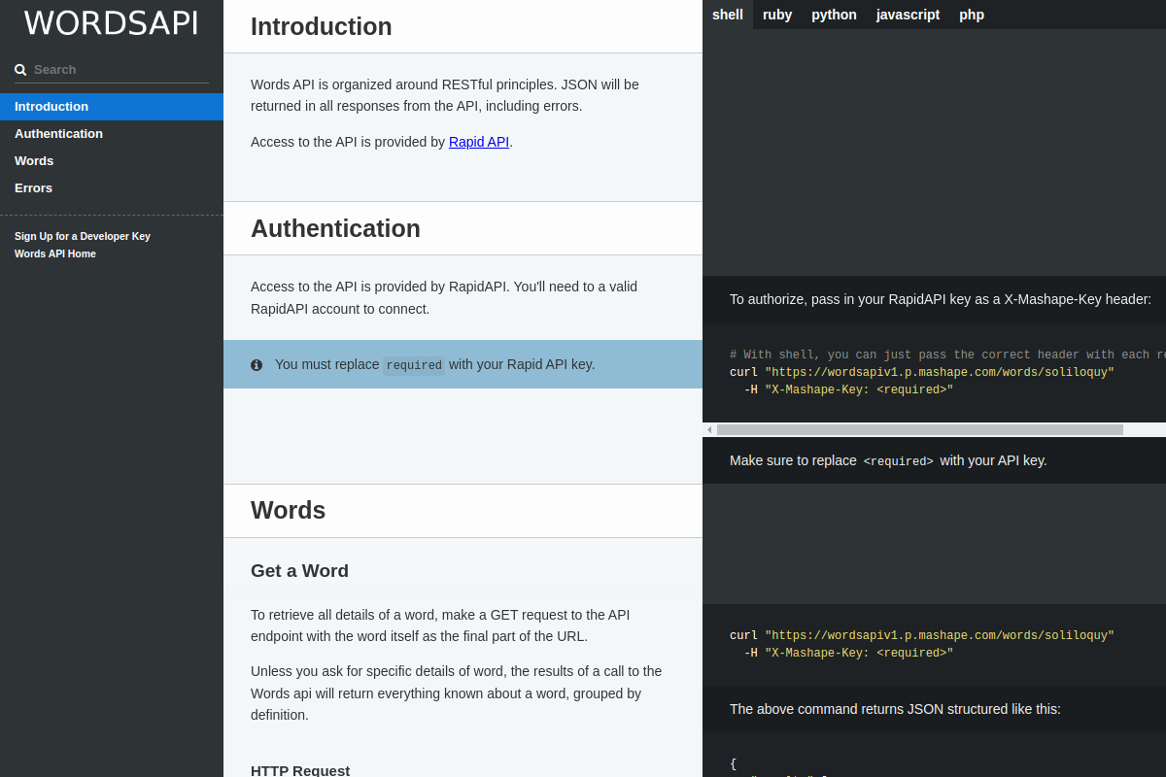
Task: Open Sign Up for a Developer Key
Action: tap(83, 236)
